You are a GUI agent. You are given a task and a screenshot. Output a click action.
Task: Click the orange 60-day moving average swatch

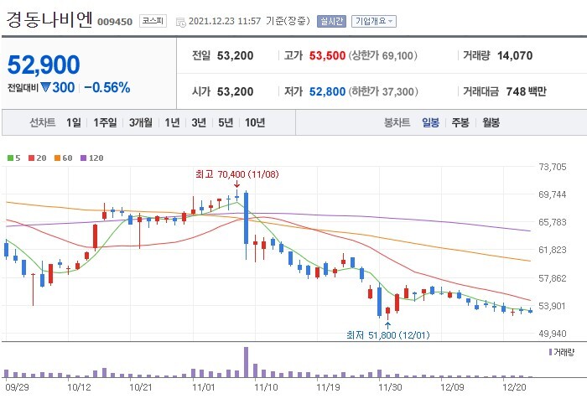pos(57,158)
